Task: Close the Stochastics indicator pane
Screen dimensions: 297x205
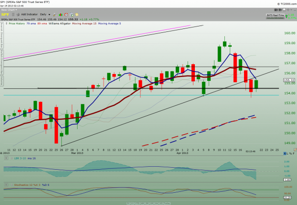Action: 6,185
